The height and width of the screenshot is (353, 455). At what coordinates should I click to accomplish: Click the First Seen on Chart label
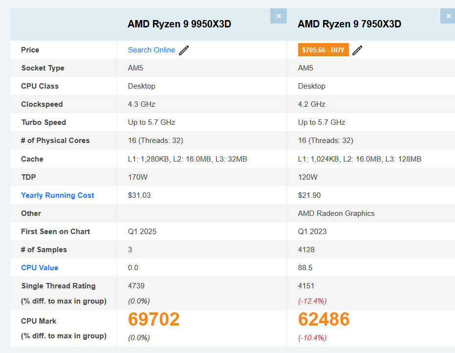click(x=55, y=232)
